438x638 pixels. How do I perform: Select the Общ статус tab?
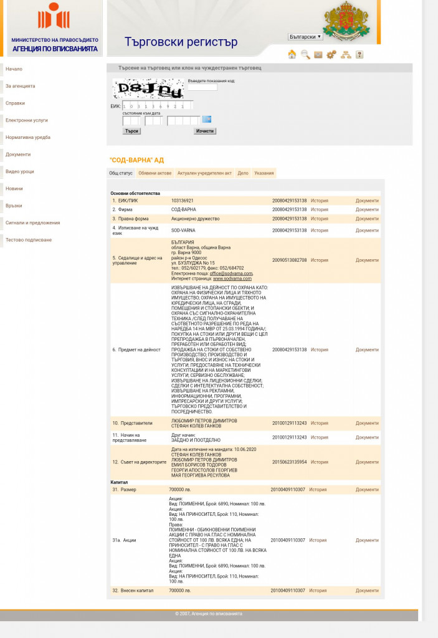coord(121,173)
